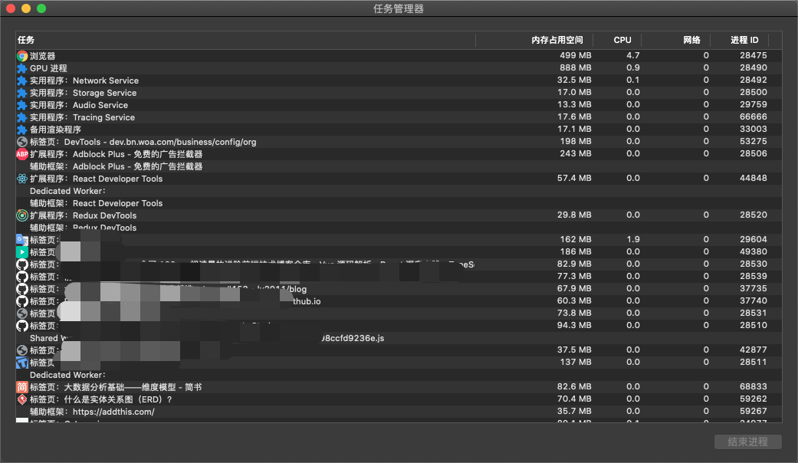Screen dimensions: 798x463
Task: Sort processes by the 内存占用空间 column
Action: 558,40
